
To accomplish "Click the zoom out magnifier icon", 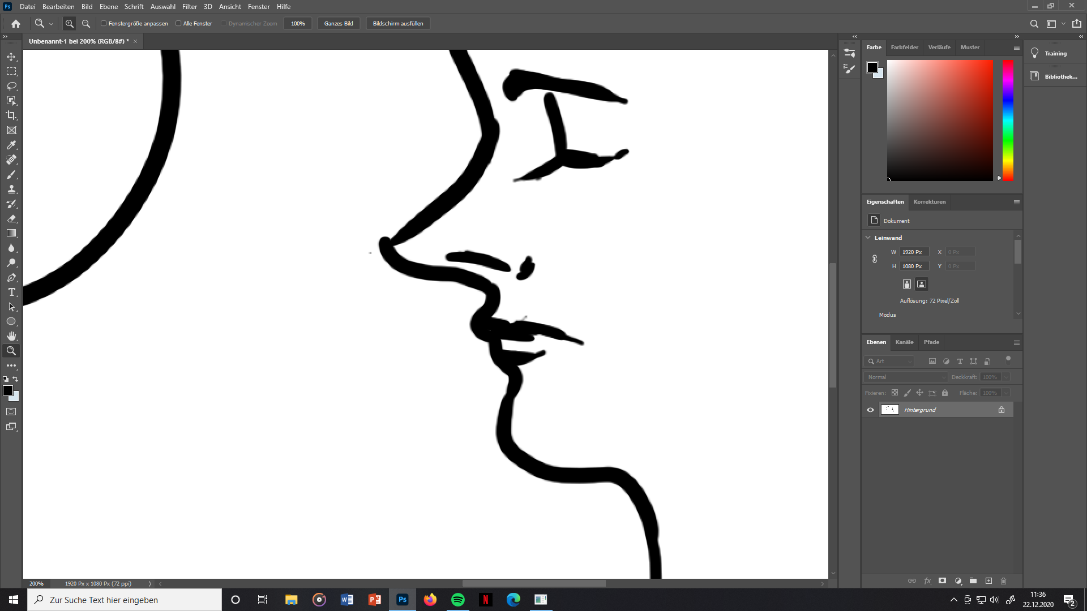I will pos(86,24).
